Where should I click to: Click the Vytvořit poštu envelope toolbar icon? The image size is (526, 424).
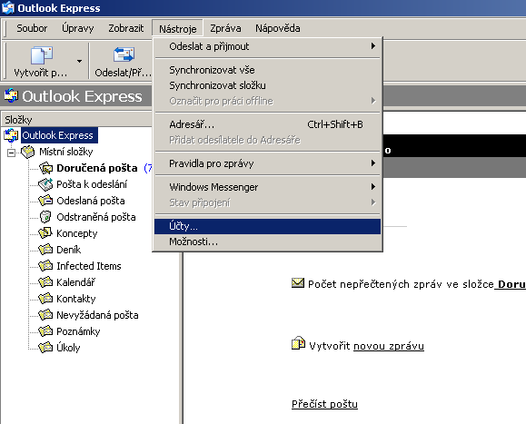pos(42,55)
